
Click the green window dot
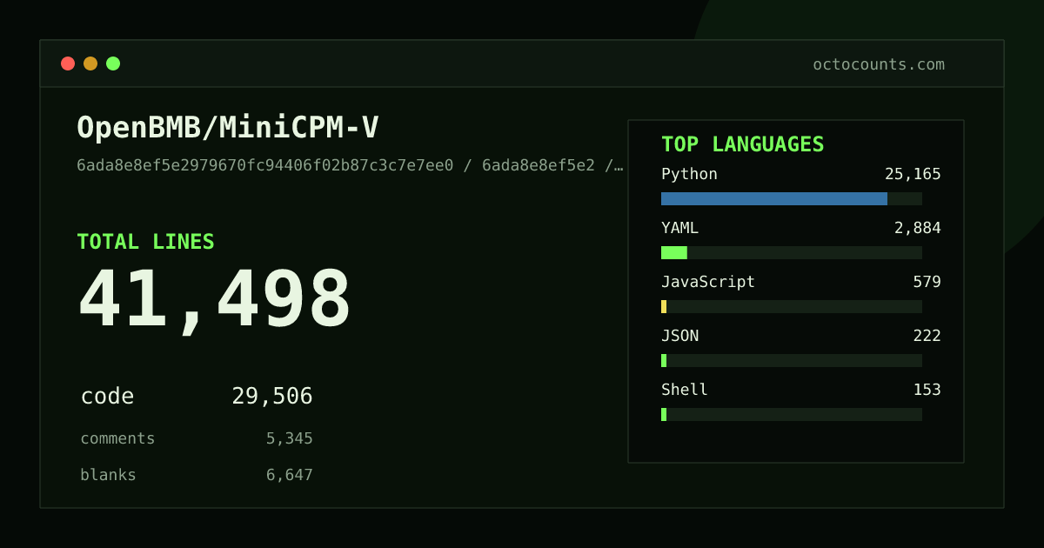point(113,63)
